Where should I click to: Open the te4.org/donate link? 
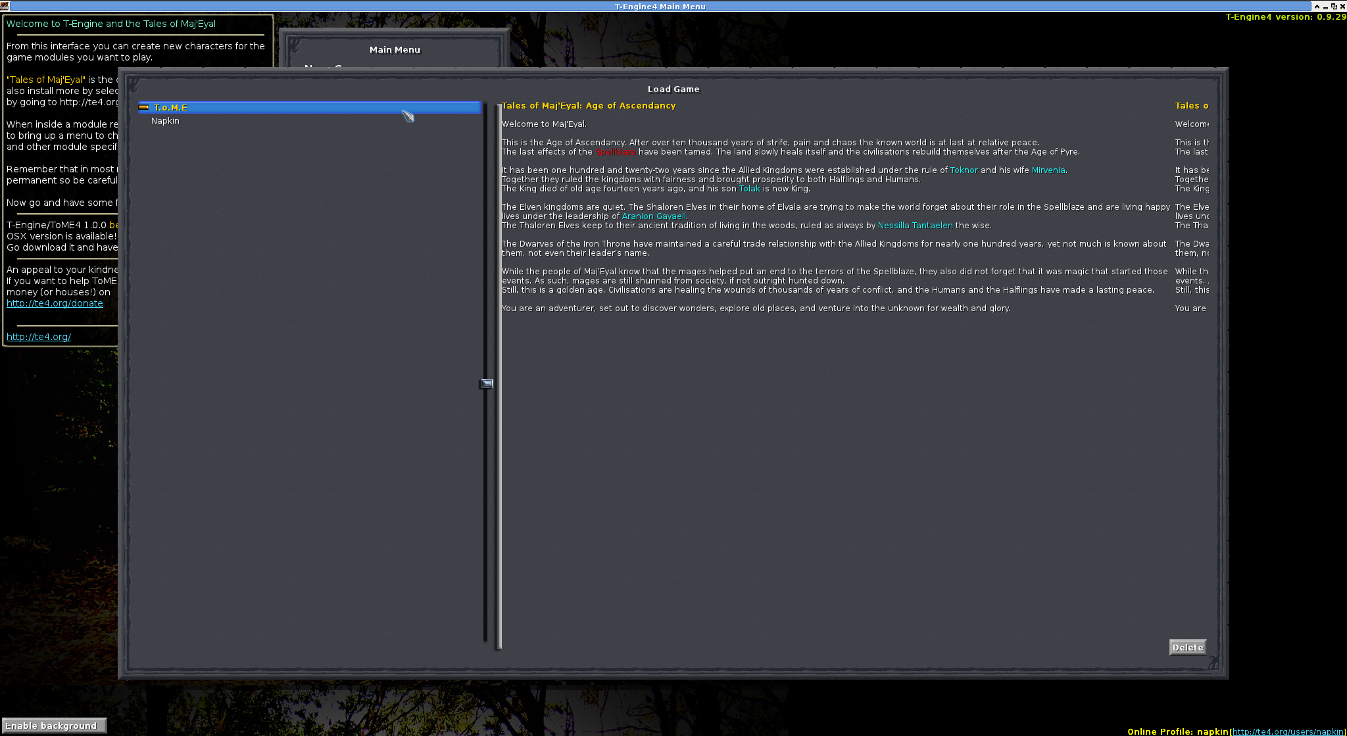(55, 303)
